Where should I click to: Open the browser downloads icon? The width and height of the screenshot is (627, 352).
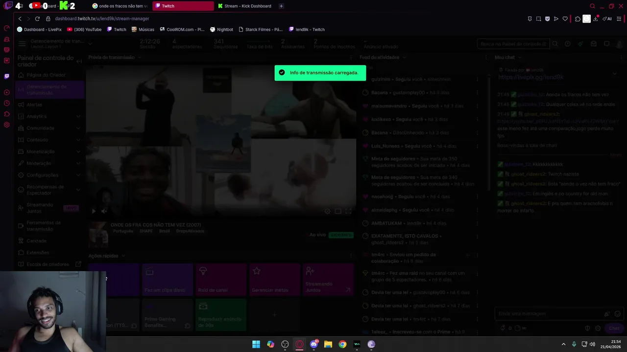click(596, 19)
